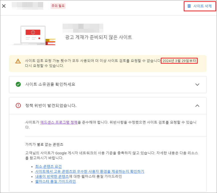217x193 pixels.
Task: Collapse the 정책 위반이 발견되었습니다 chevron
Action: point(197,106)
